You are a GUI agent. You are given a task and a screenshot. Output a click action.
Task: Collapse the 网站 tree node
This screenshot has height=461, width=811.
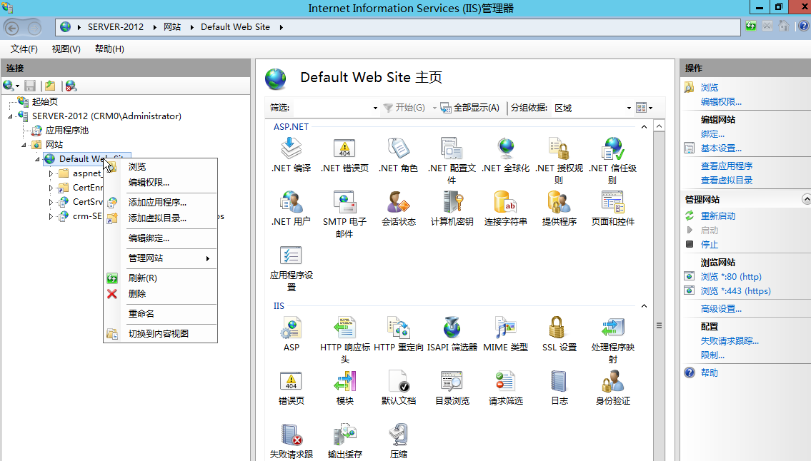(x=24, y=146)
